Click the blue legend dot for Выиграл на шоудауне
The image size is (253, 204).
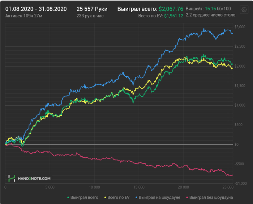[137, 197]
